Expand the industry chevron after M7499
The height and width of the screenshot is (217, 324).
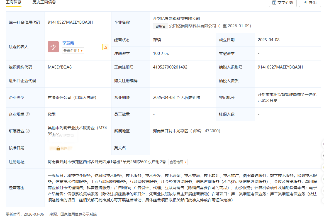tap(57, 134)
